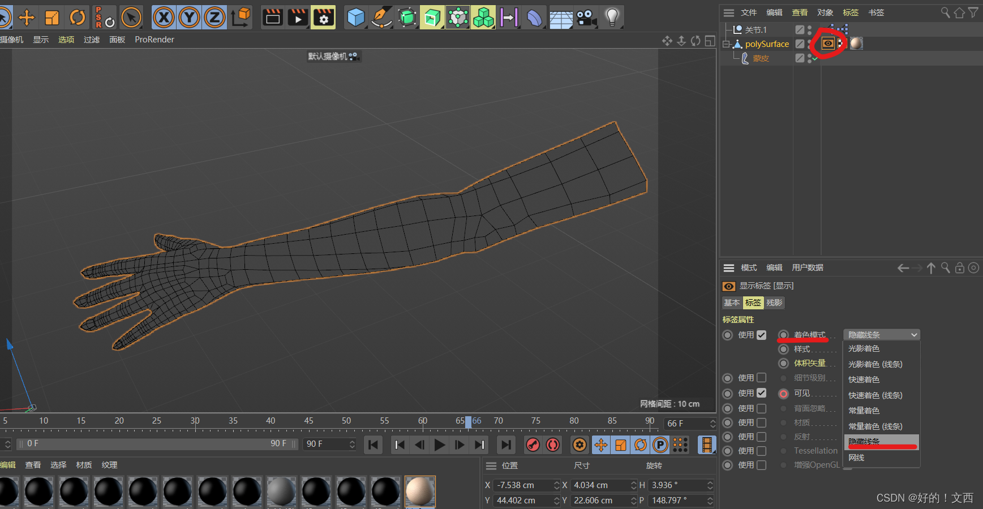Lock the attribute manager panel
983x509 pixels.
pyautogui.click(x=959, y=268)
